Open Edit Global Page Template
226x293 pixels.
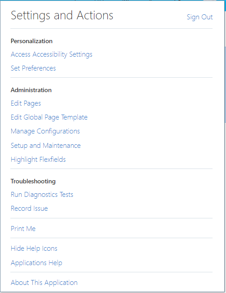pos(49,117)
